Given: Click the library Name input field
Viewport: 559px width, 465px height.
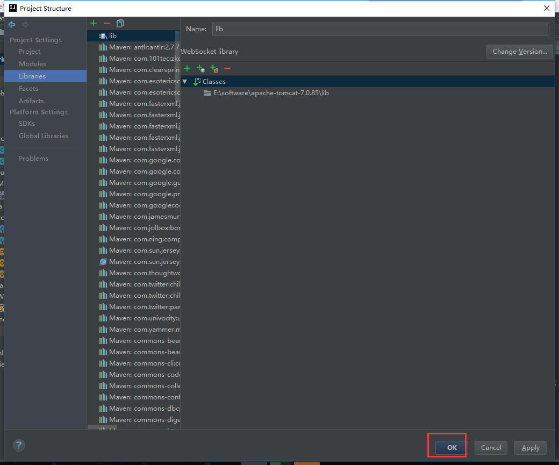Looking at the screenshot, I should coord(381,29).
